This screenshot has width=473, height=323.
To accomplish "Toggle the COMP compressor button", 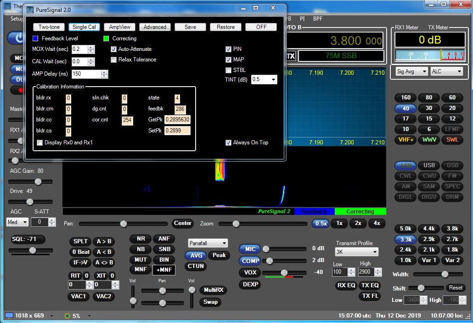I will [250, 261].
